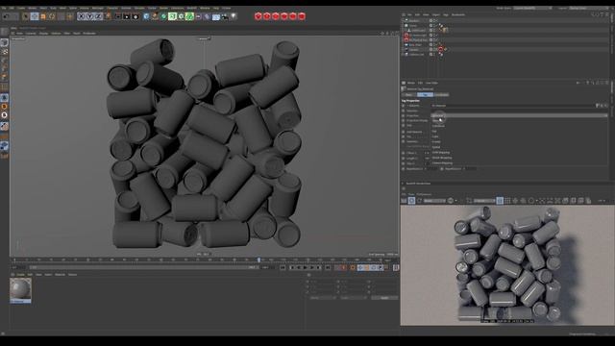The width and height of the screenshot is (615, 346).
Task: Toggle keyframe dot beside Material field
Action: click(404, 106)
